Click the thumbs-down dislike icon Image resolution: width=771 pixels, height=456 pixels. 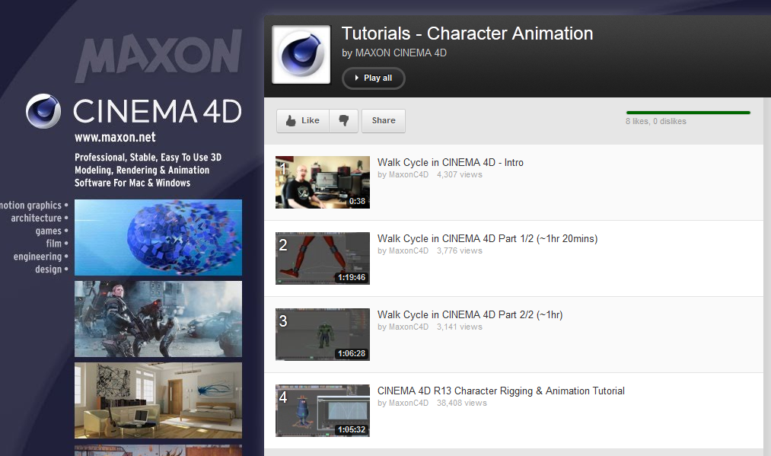click(344, 120)
